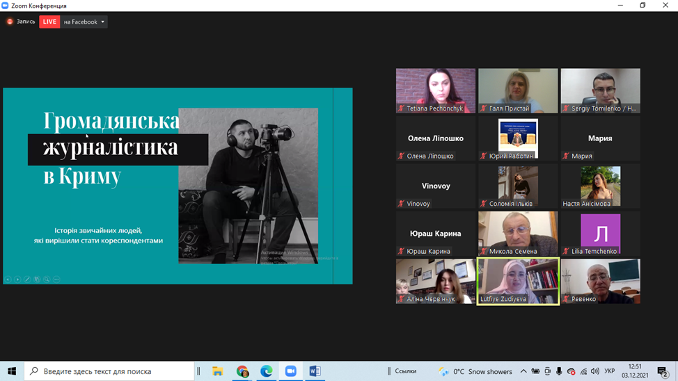
Task: Open Google Chrome from the taskbar
Action: [242, 371]
